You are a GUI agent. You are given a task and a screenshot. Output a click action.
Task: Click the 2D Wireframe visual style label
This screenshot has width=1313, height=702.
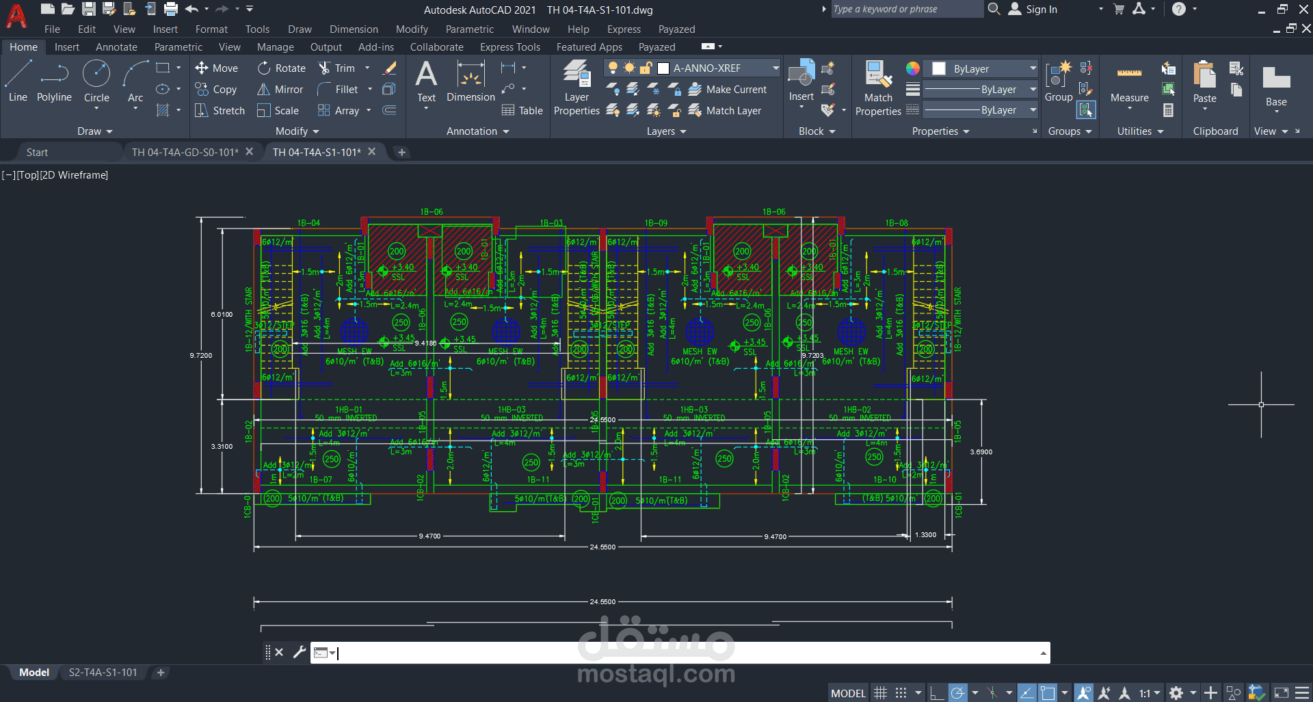click(x=74, y=175)
